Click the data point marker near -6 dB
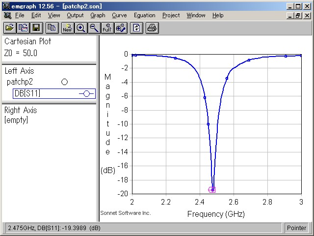The width and height of the screenshot is (314, 236). click(x=205, y=98)
